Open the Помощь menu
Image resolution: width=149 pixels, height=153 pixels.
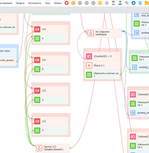pyautogui.click(x=58, y=3)
